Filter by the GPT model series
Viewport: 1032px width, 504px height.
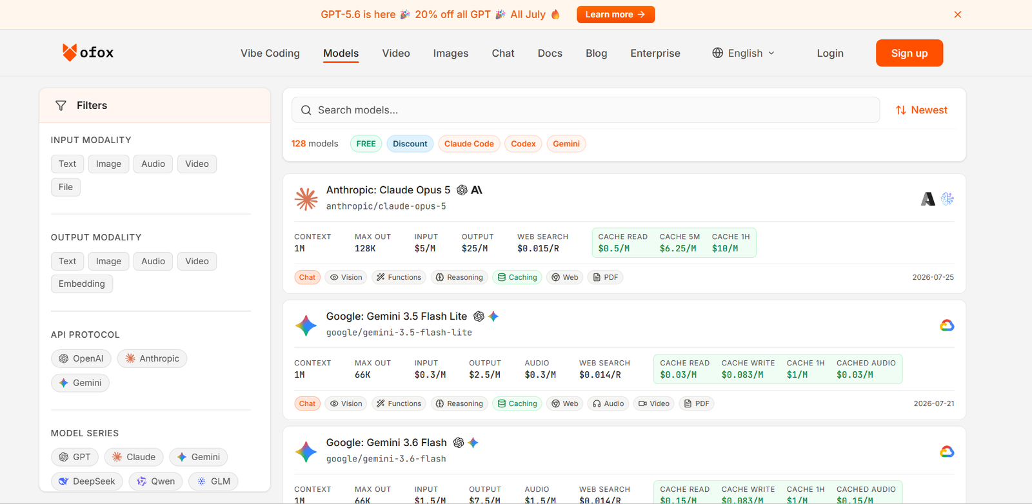75,457
